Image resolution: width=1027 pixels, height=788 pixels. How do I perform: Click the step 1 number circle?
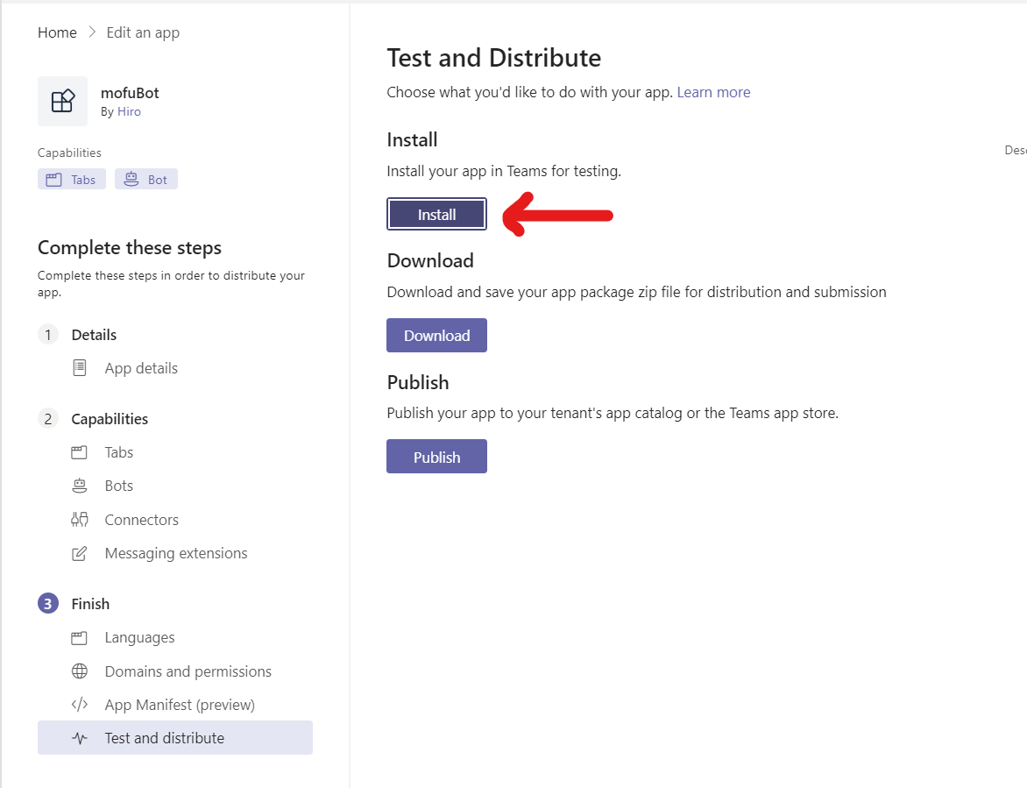pos(48,335)
